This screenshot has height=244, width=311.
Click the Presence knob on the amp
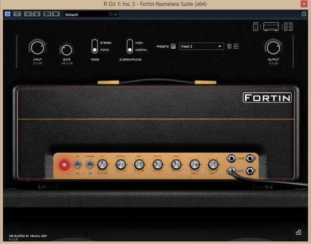click(121, 165)
